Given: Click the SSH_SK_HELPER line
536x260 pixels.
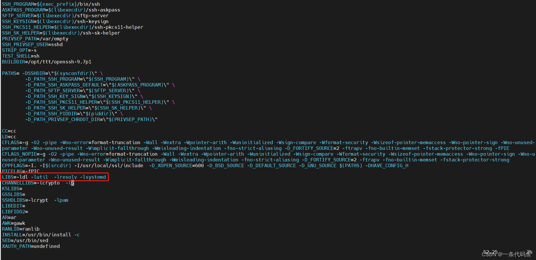Looking at the screenshot, I should [61, 33].
